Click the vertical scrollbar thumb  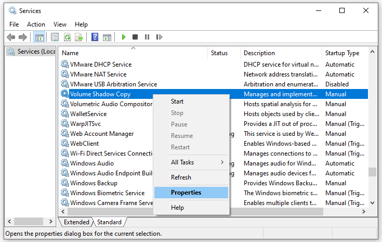click(x=372, y=172)
